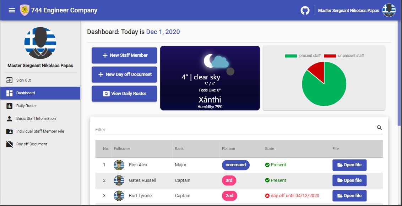
Task: Click the Fullname column header
Action: click(x=122, y=149)
